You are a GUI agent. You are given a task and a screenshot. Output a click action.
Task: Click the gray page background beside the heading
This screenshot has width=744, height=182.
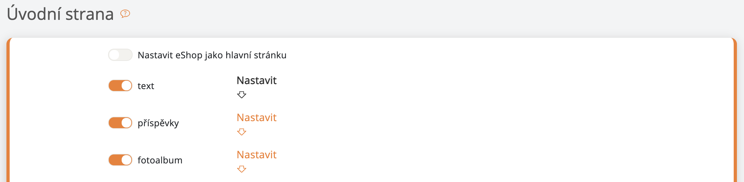[418, 16]
